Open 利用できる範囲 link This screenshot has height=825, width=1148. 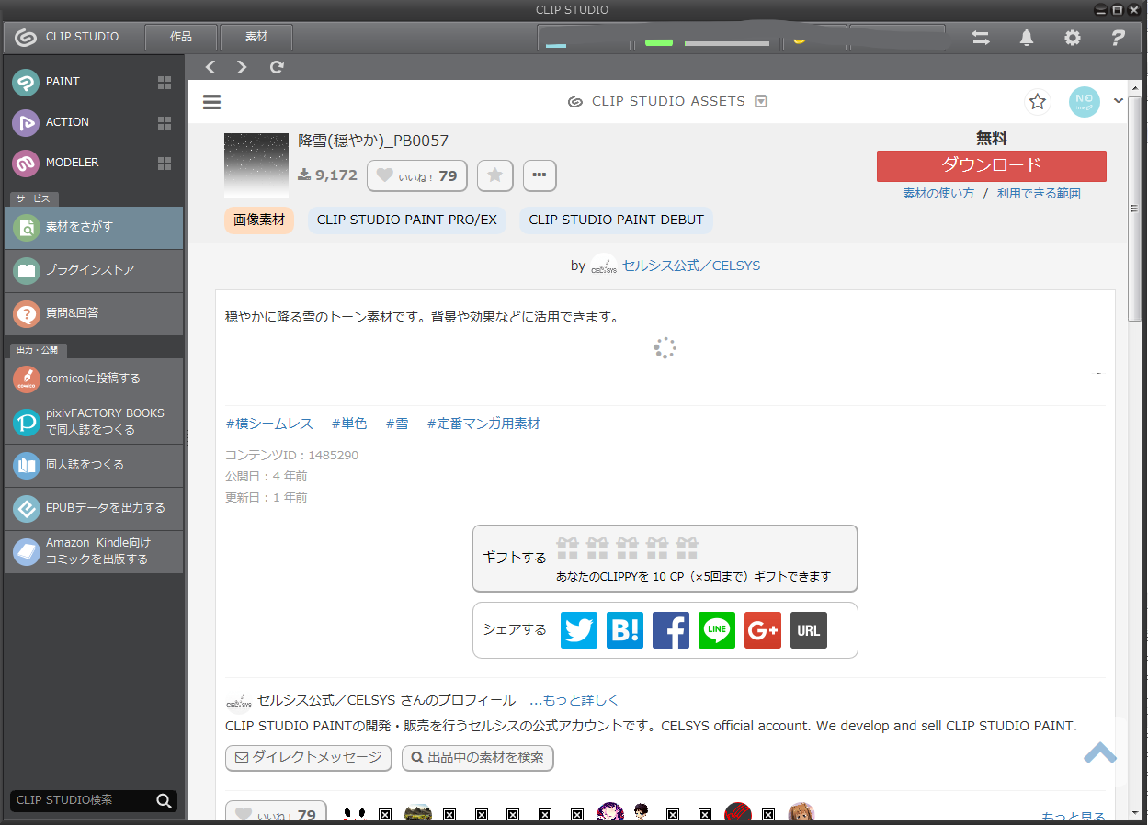point(1039,194)
